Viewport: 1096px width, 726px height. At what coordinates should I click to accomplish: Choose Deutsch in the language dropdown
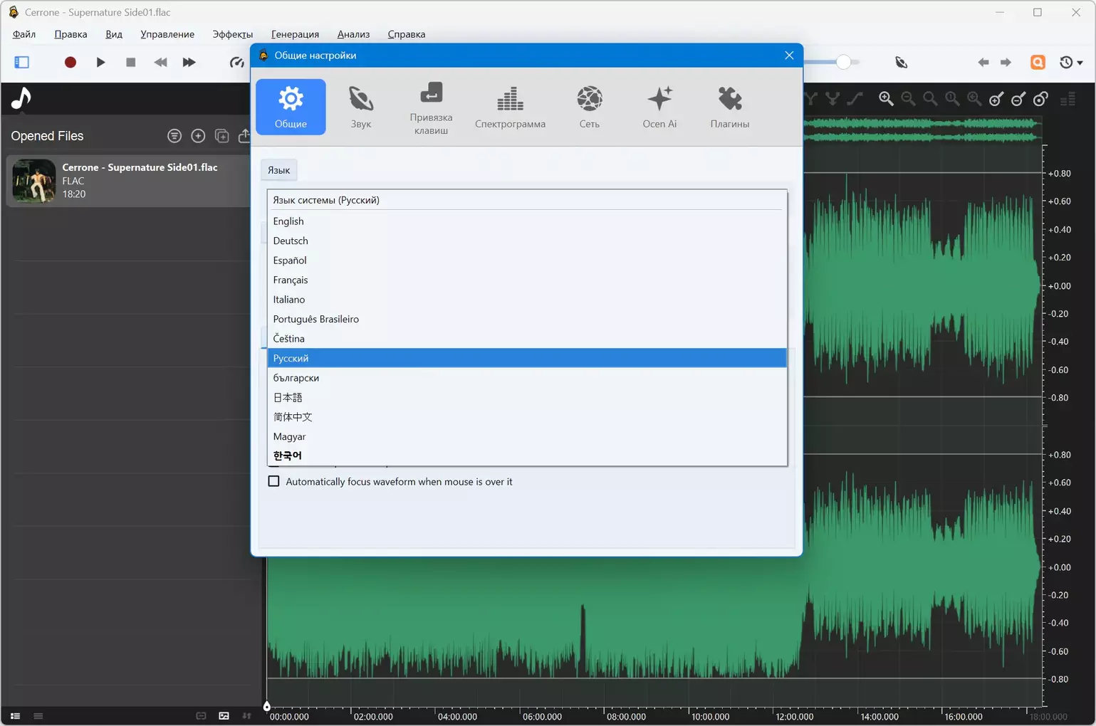coord(291,241)
